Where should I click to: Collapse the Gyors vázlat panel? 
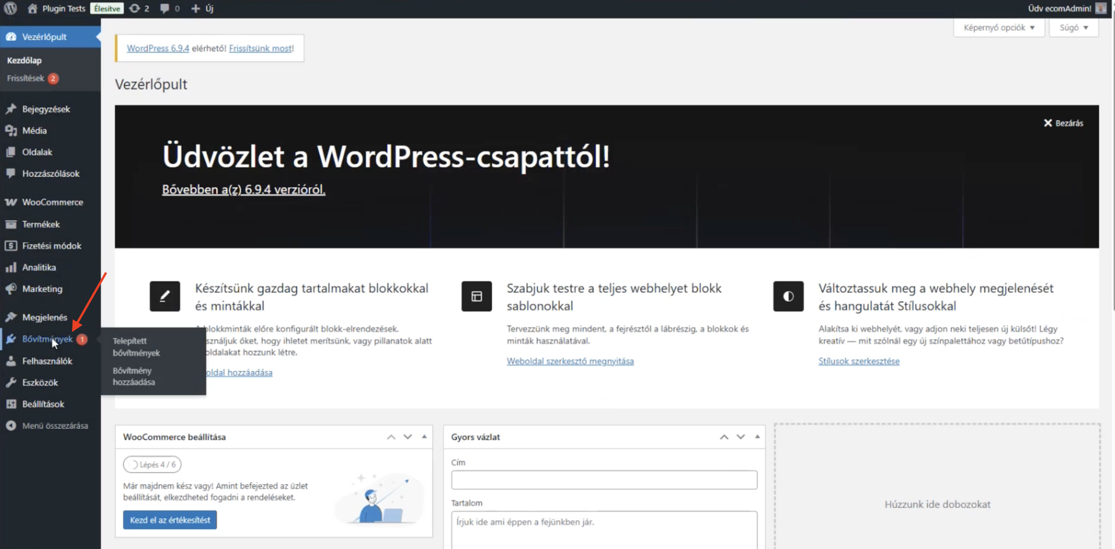(757, 436)
